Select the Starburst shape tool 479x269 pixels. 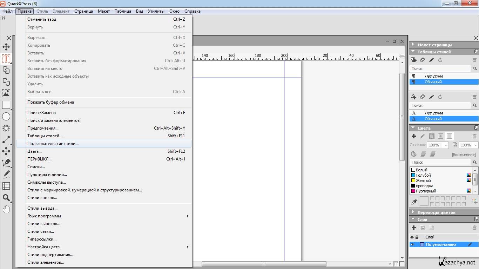(6, 128)
